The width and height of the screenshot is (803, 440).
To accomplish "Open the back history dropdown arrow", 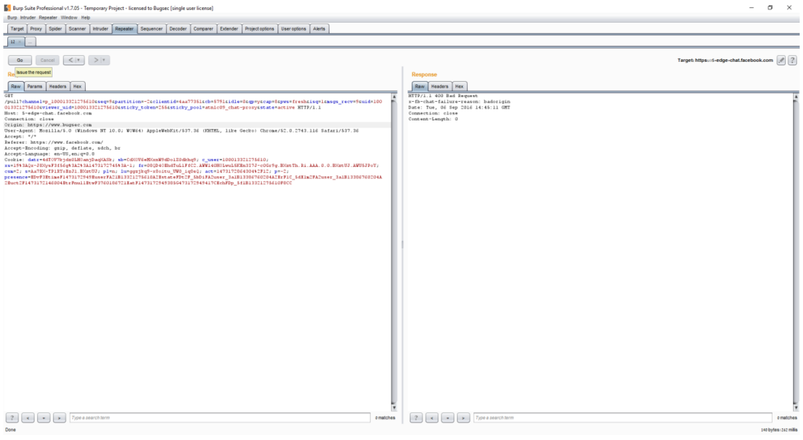I will click(x=79, y=60).
